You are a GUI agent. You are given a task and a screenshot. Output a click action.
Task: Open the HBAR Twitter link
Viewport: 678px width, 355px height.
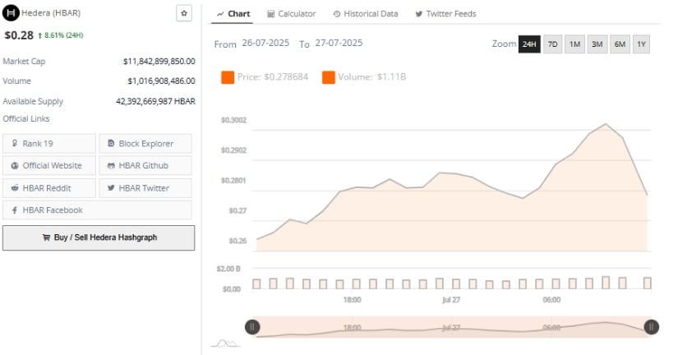(x=145, y=188)
